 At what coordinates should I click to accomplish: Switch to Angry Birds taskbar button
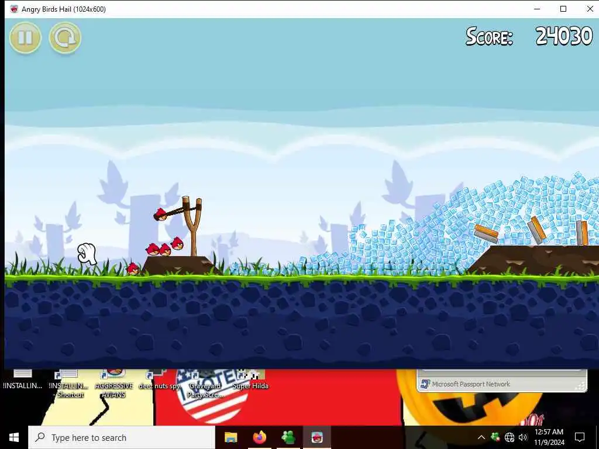tap(316, 437)
